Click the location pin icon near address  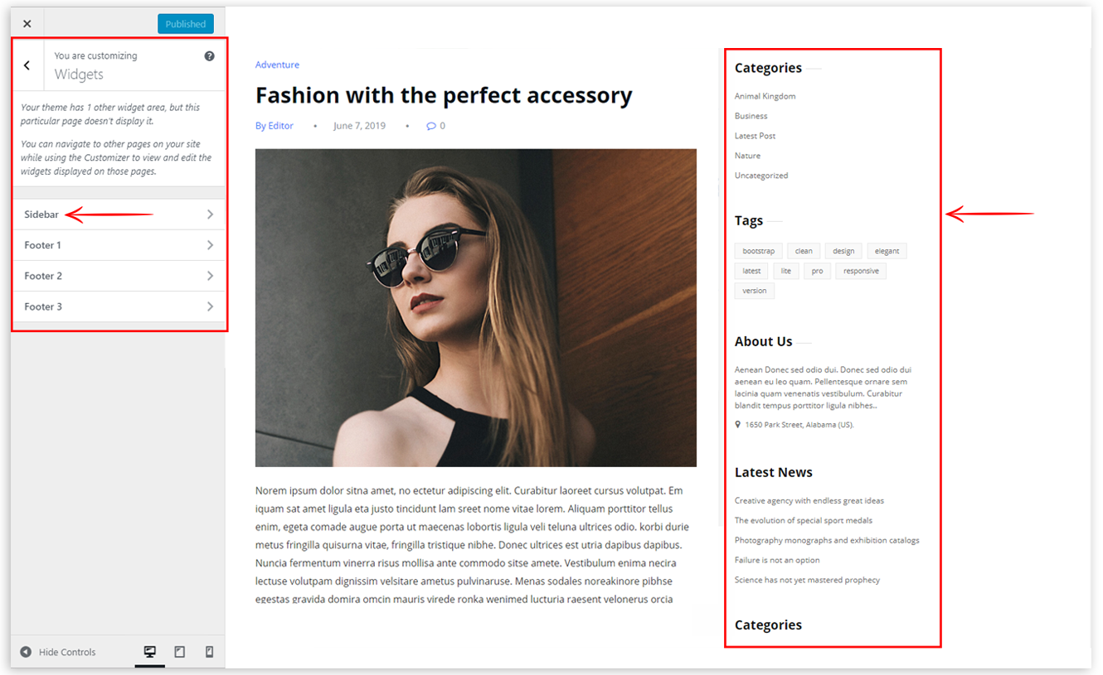[738, 424]
